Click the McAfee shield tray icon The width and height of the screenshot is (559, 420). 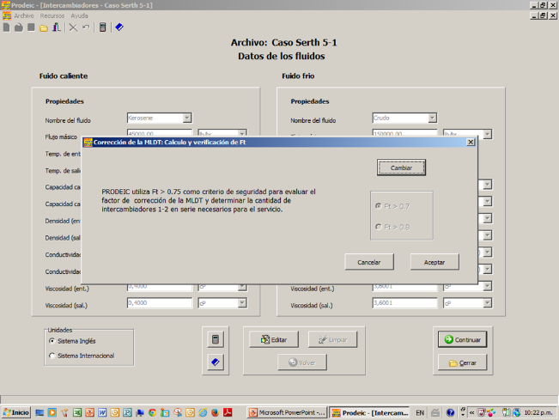pyautogui.click(x=481, y=412)
